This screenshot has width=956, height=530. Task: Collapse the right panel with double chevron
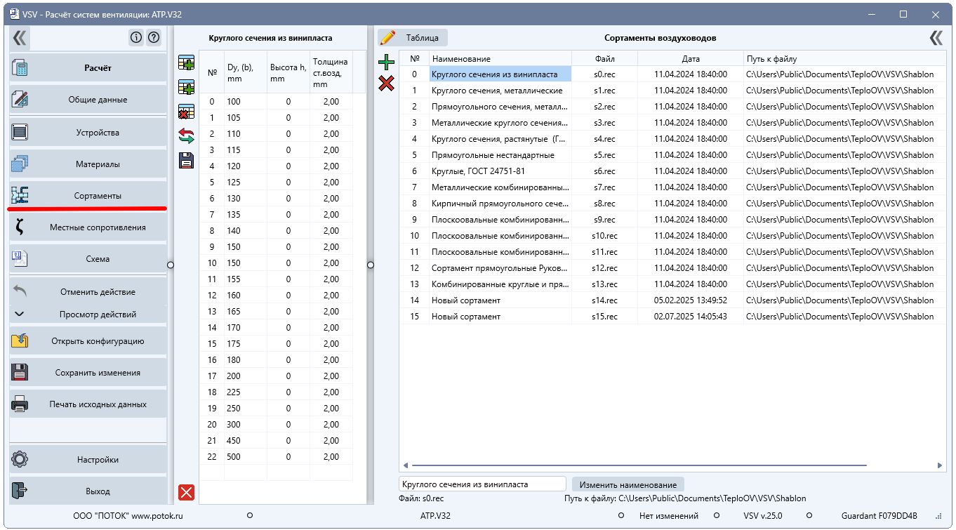tap(936, 38)
